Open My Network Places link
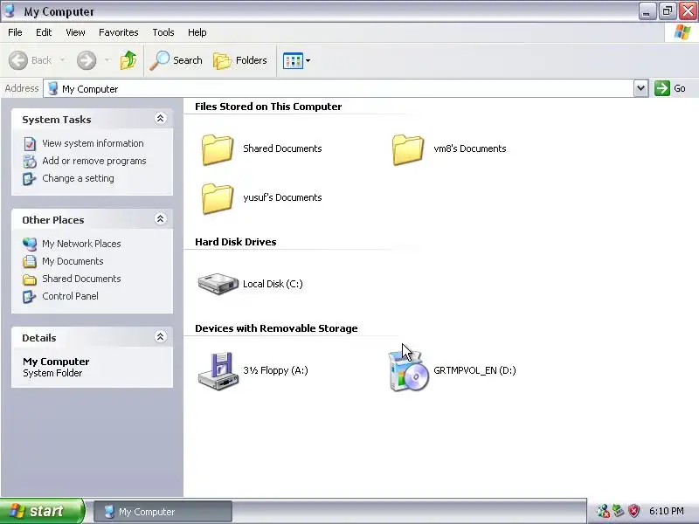The image size is (699, 524). tap(81, 244)
